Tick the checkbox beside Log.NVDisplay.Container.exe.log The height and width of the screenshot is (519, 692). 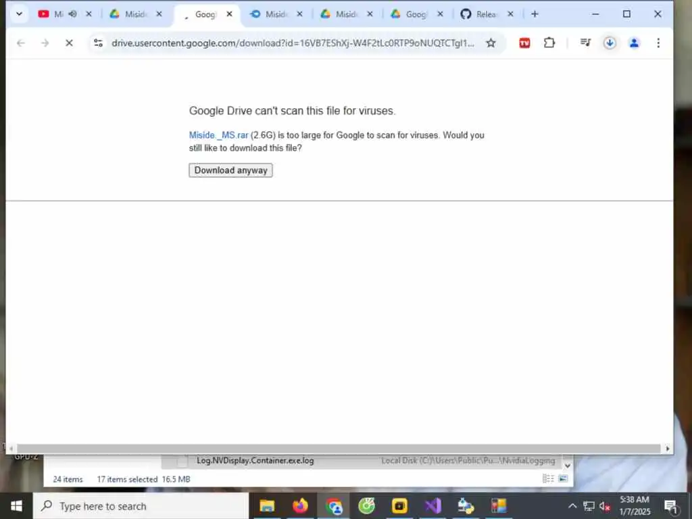pos(182,461)
